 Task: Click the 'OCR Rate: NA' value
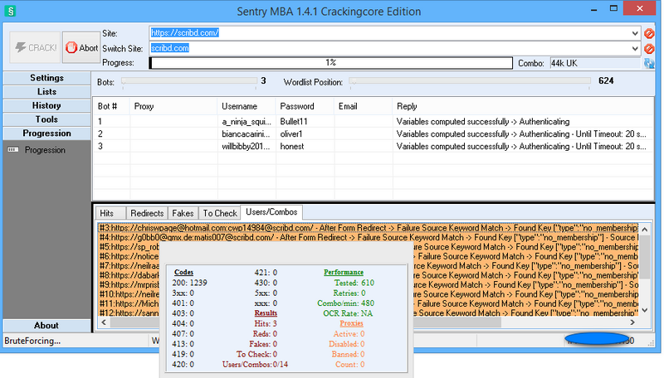click(x=348, y=313)
